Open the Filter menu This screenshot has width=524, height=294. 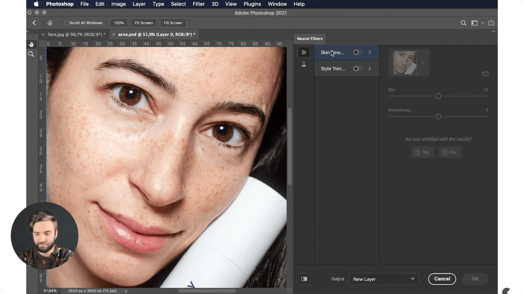[x=199, y=4]
